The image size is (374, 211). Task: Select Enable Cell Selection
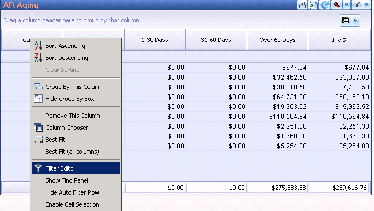(x=76, y=204)
